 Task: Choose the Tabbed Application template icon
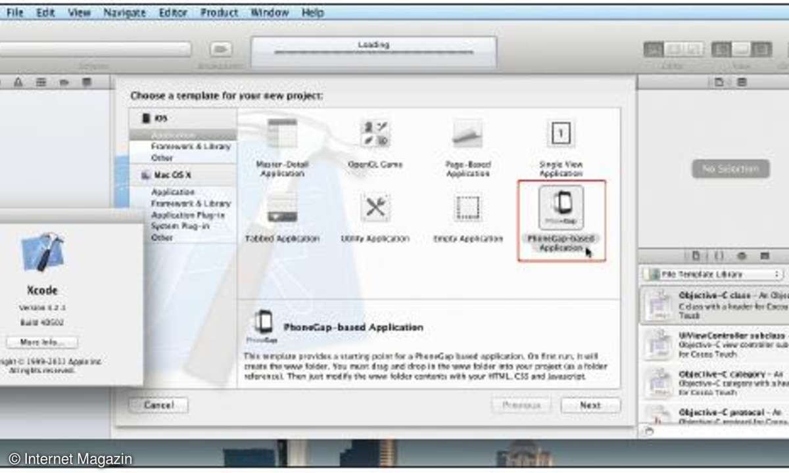click(x=282, y=208)
